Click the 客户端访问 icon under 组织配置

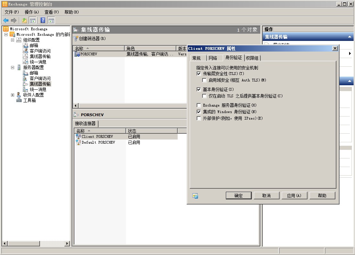25,51
